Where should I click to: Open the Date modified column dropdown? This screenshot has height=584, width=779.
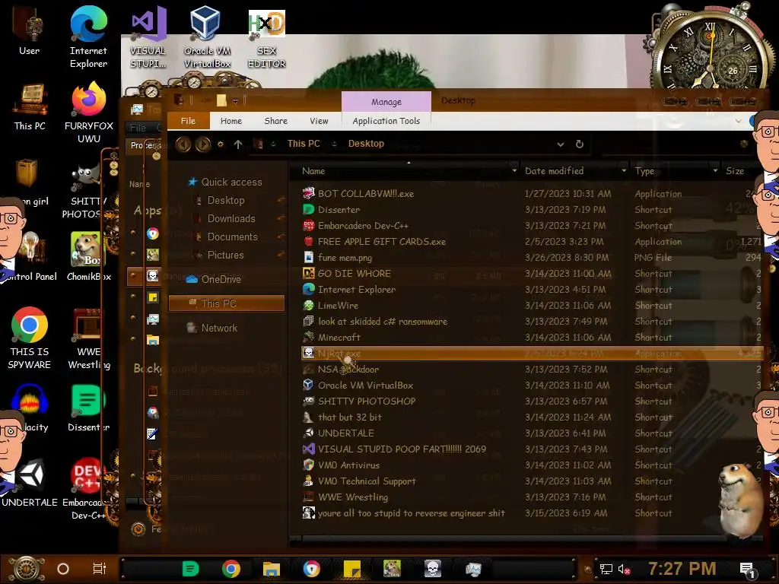pyautogui.click(x=624, y=171)
